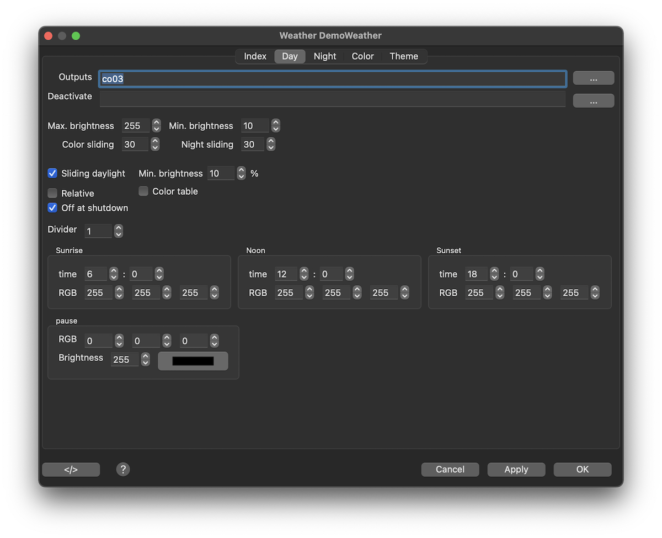Click the Divider stepper arrows
The width and height of the screenshot is (662, 538).
pos(119,231)
